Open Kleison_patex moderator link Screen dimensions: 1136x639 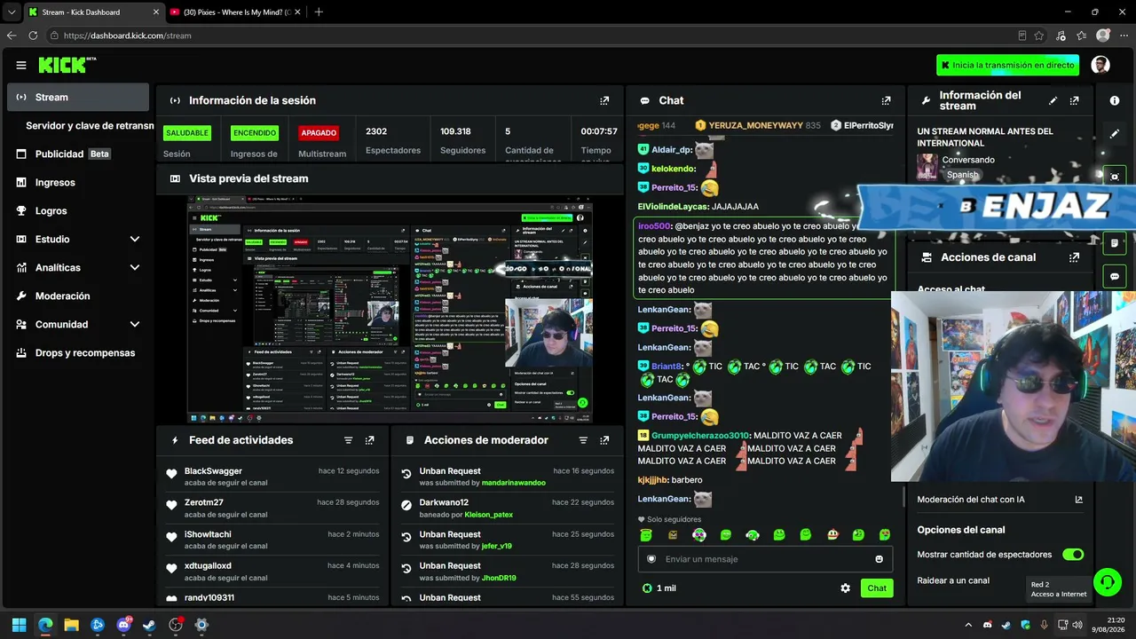[x=488, y=515]
